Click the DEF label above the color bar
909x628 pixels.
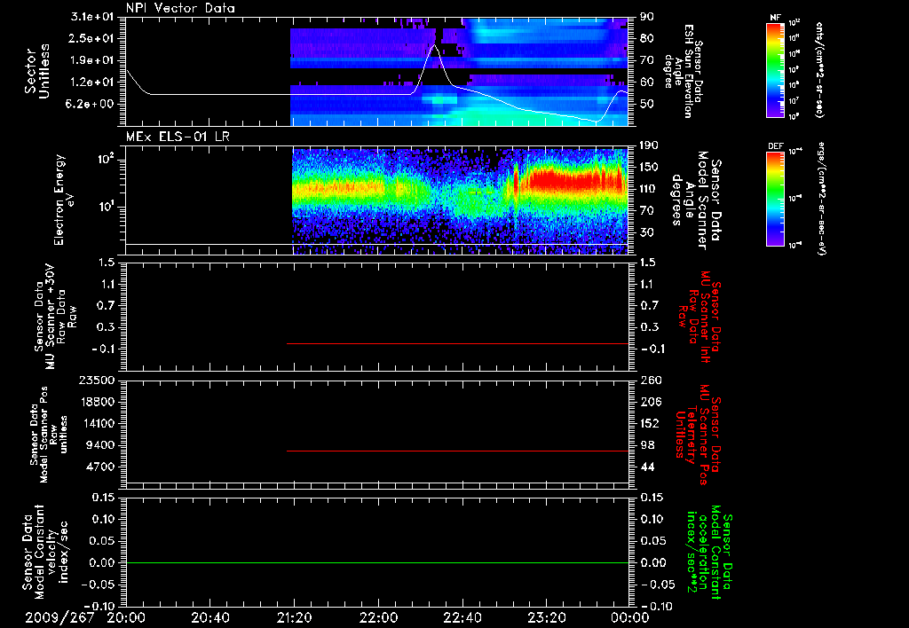pyautogui.click(x=776, y=146)
